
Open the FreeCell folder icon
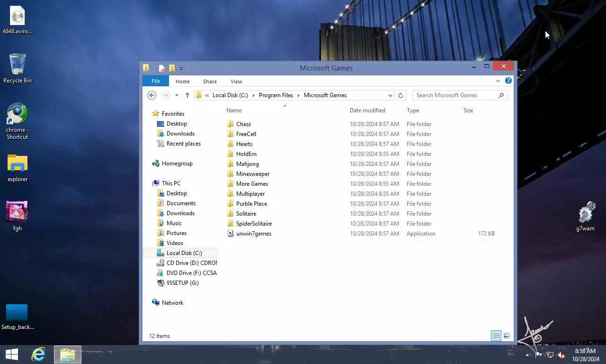click(231, 134)
